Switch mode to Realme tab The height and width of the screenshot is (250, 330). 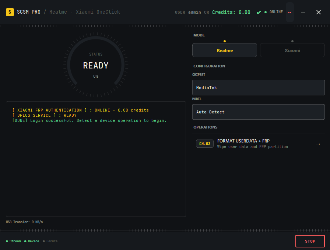coord(225,50)
